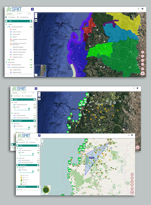
Task: Switch the PROT group circle toggle in top window
Action: 6,21
